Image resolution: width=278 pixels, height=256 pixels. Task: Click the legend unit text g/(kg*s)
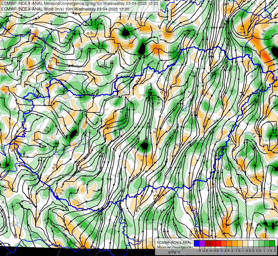[x=174, y=252]
